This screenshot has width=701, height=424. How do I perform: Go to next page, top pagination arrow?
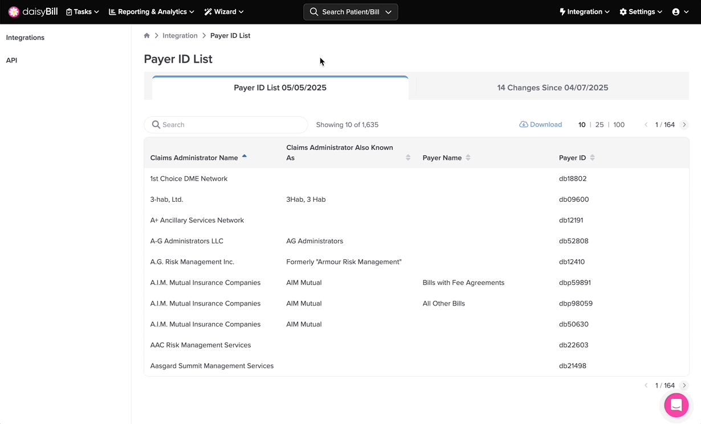tap(684, 125)
